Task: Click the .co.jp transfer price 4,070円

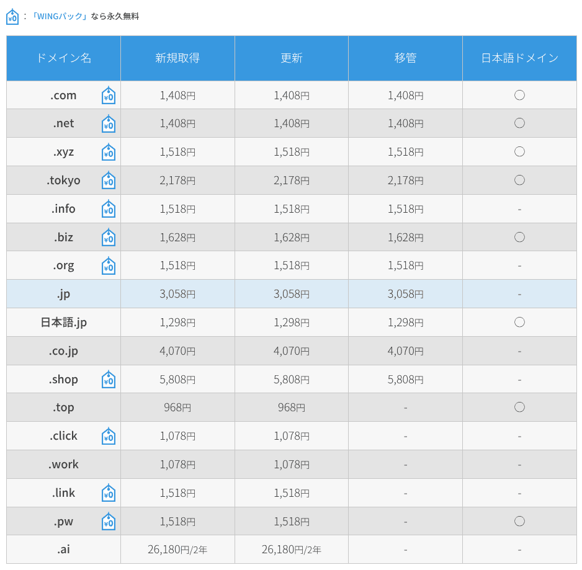Action: (405, 351)
